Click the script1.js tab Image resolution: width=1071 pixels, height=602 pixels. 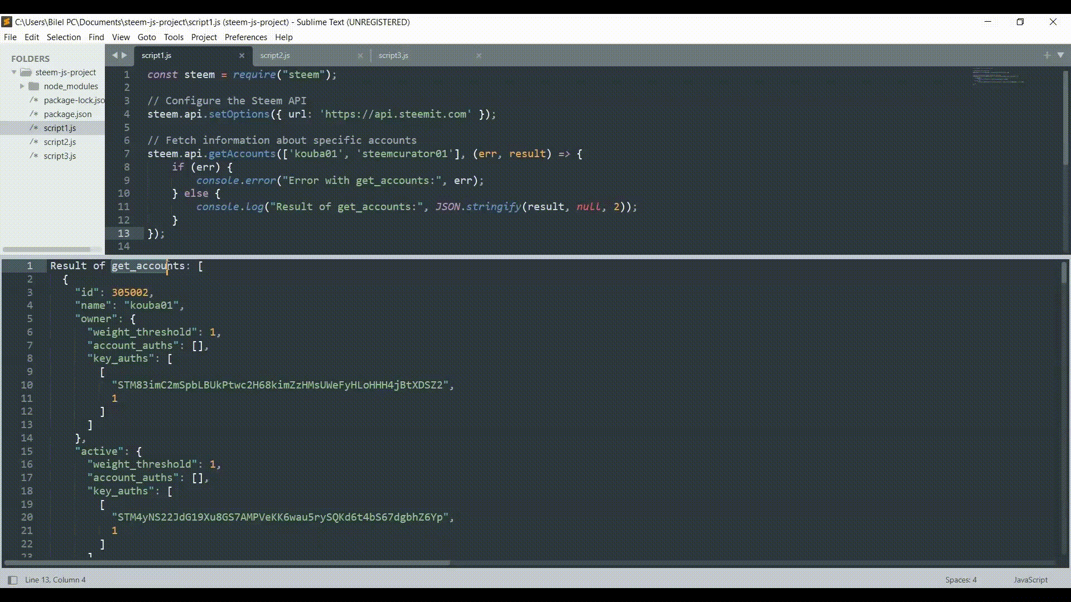[157, 55]
